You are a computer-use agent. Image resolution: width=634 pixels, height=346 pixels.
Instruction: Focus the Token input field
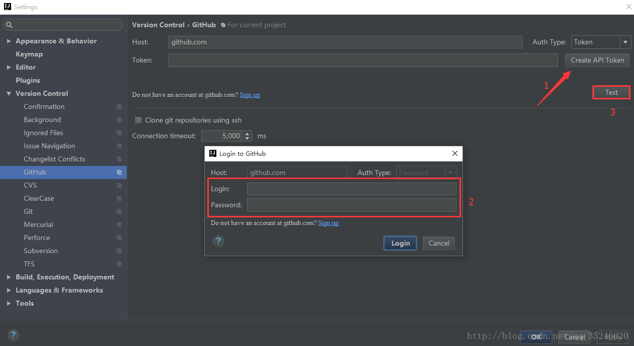363,60
